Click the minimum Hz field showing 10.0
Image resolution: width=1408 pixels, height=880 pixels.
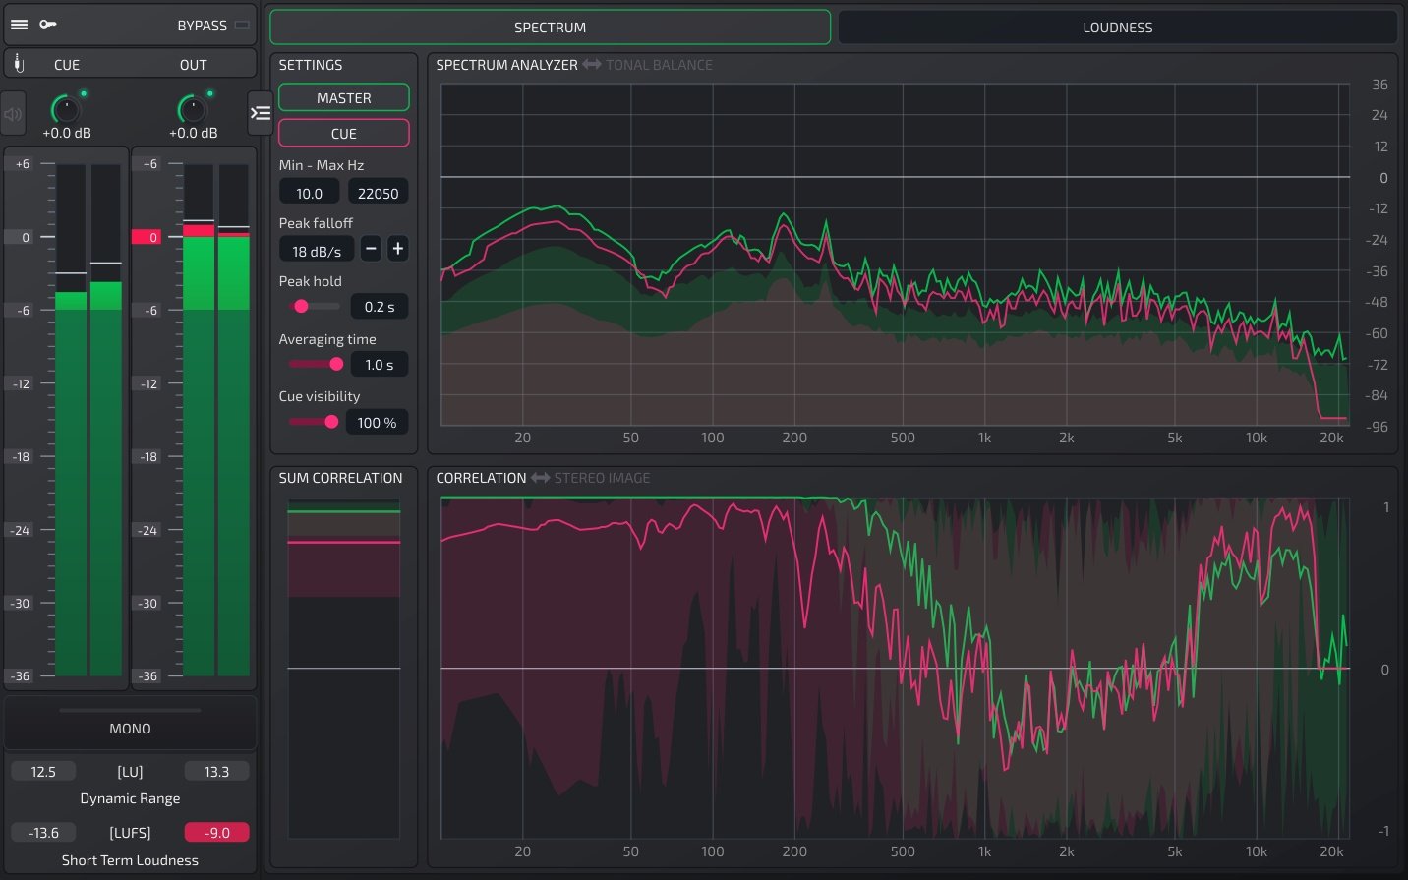coord(310,194)
